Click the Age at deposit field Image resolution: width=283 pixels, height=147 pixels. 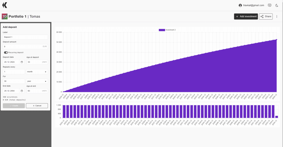(37, 62)
